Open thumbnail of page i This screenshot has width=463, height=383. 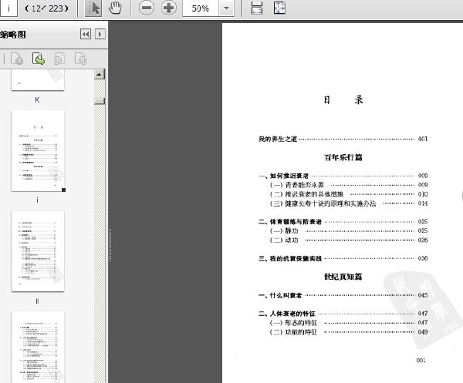[x=38, y=151]
